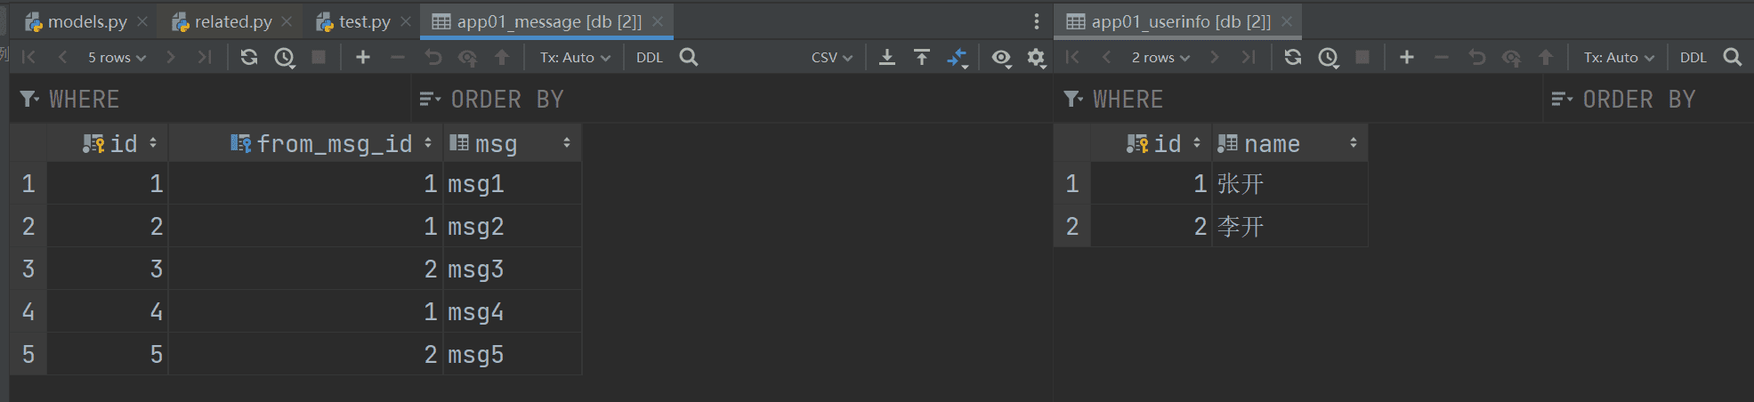The width and height of the screenshot is (1754, 402).
Task: Reload the app01_userinfo table data
Action: 1293,57
